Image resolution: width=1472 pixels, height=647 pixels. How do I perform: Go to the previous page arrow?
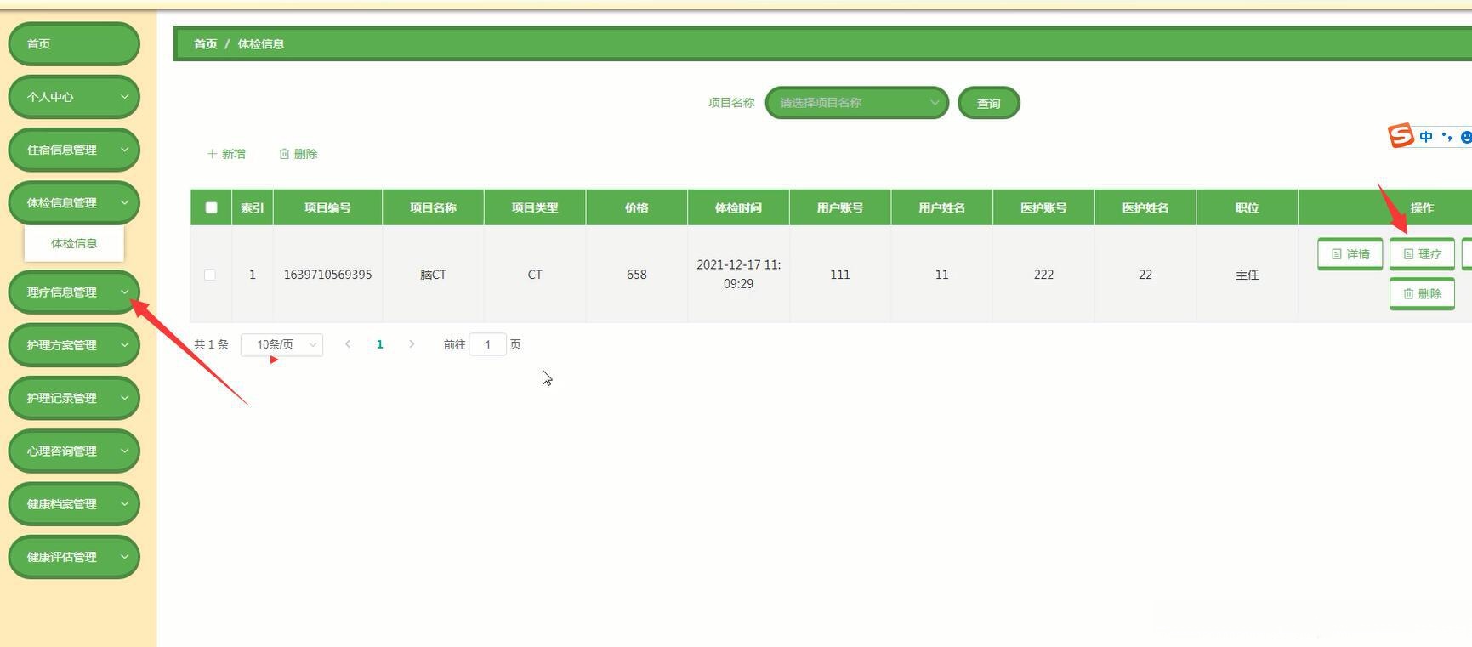click(x=348, y=344)
